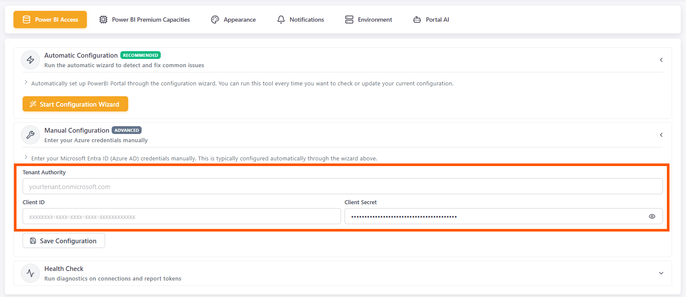The width and height of the screenshot is (686, 297).
Task: Click the Health Check pulse icon
Action: coord(30,273)
